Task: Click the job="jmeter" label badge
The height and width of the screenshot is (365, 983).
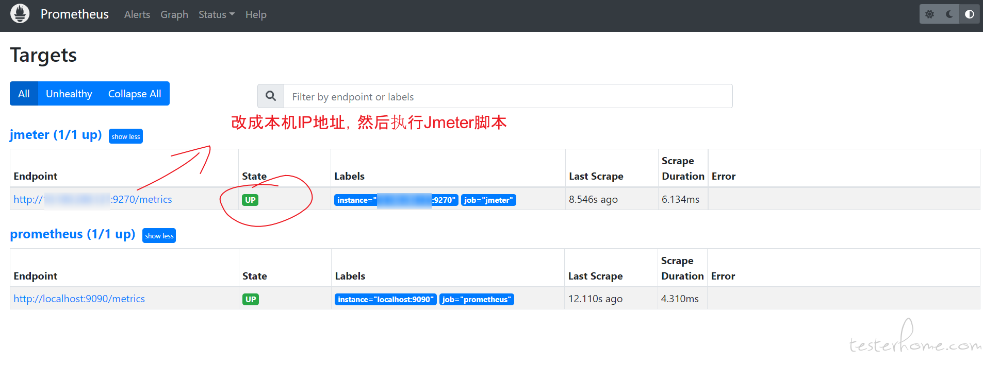Action: click(x=488, y=200)
